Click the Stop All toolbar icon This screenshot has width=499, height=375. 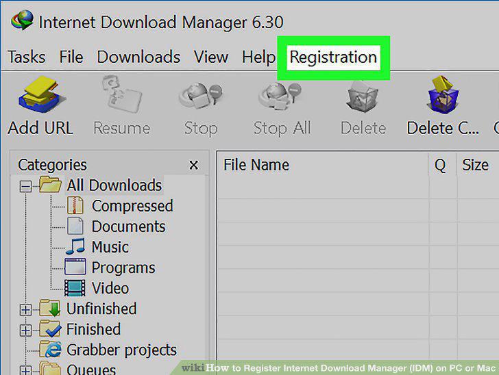point(280,95)
